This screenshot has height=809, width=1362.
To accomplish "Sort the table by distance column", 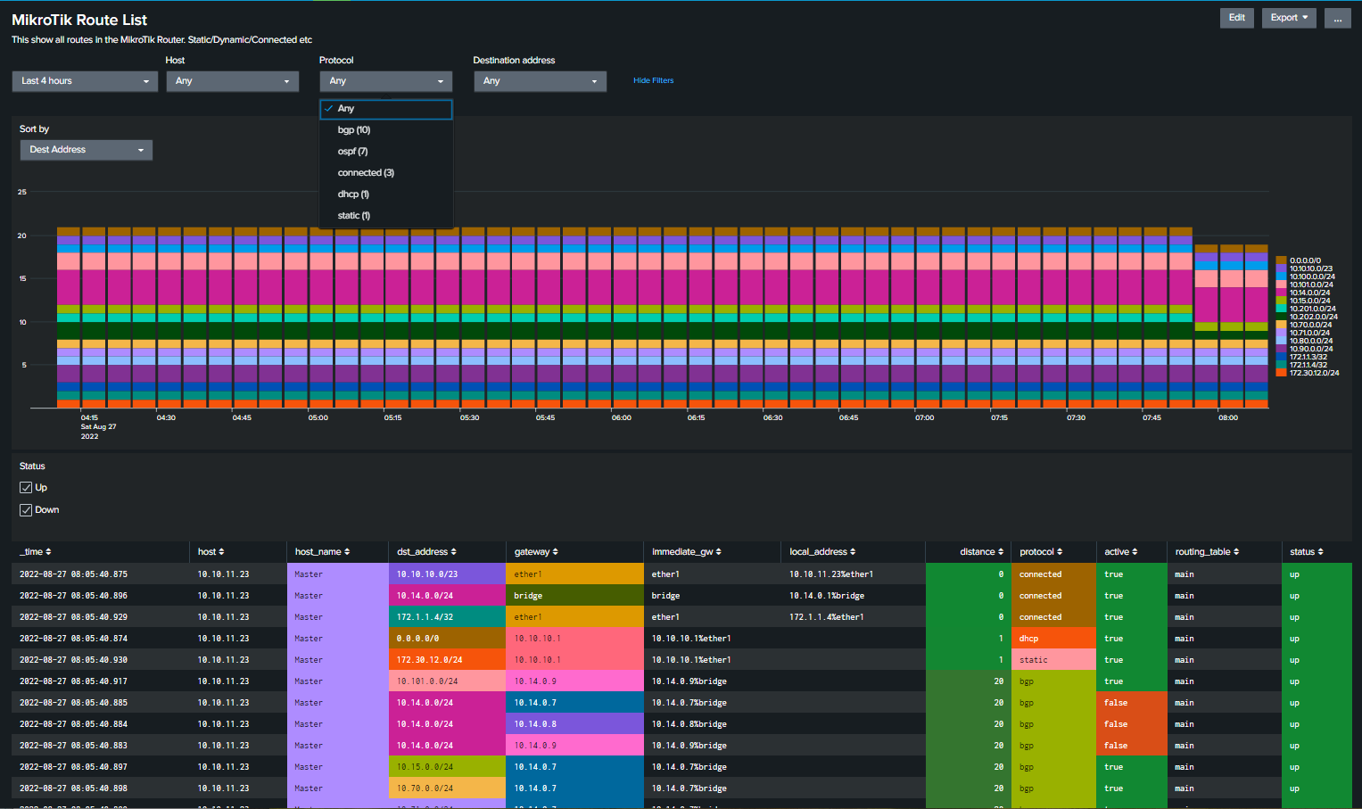I will tap(981, 551).
